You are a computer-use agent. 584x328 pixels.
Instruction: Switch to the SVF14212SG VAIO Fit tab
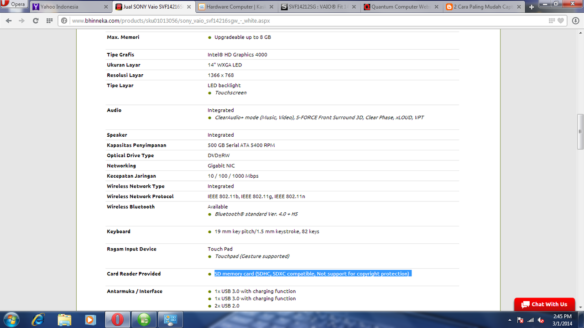click(x=319, y=7)
